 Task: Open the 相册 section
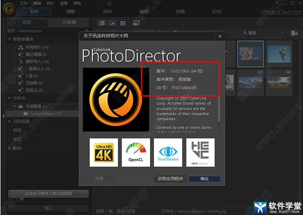[x=17, y=130]
